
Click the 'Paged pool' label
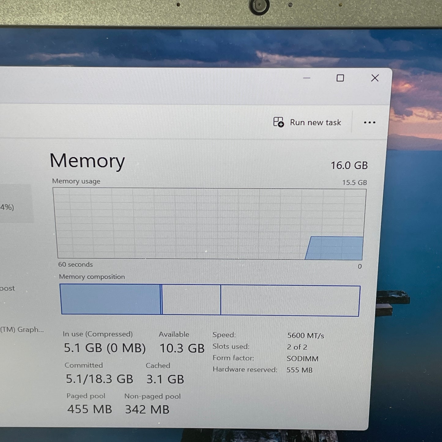pyautogui.click(x=86, y=396)
